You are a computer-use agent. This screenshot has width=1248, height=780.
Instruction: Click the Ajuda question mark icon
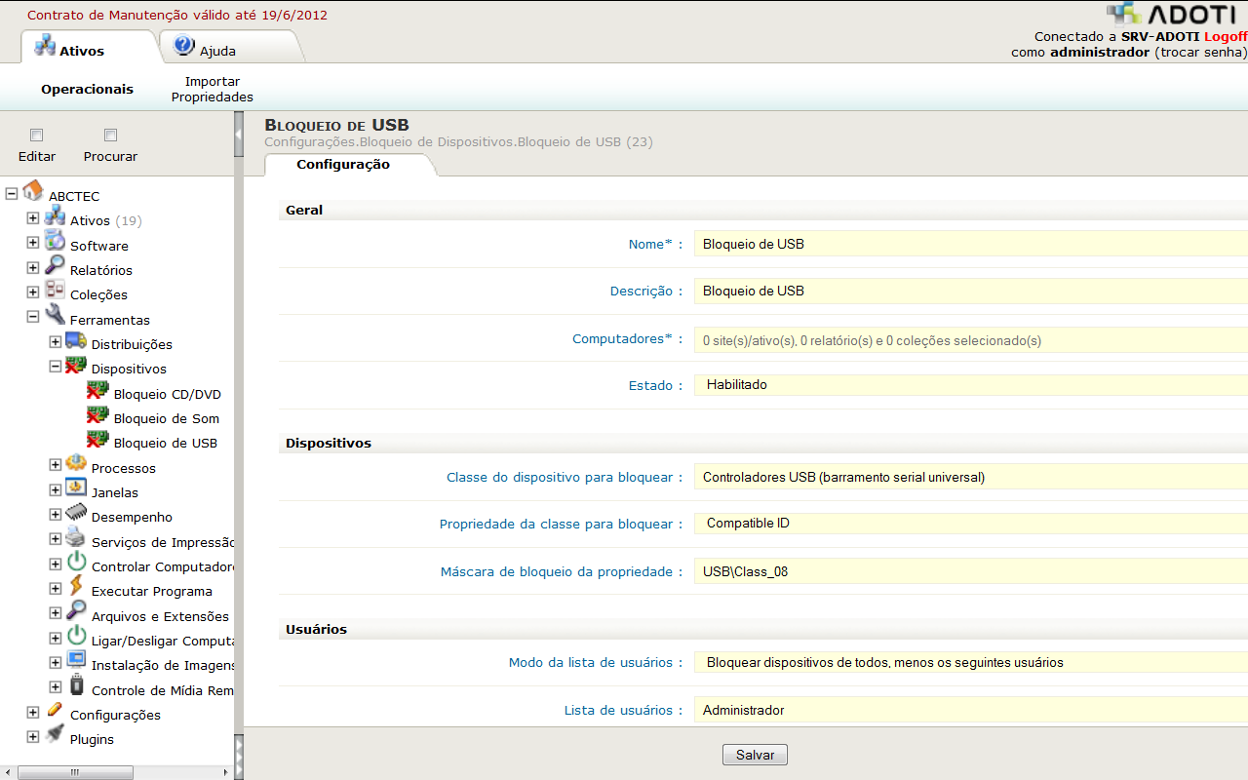184,46
